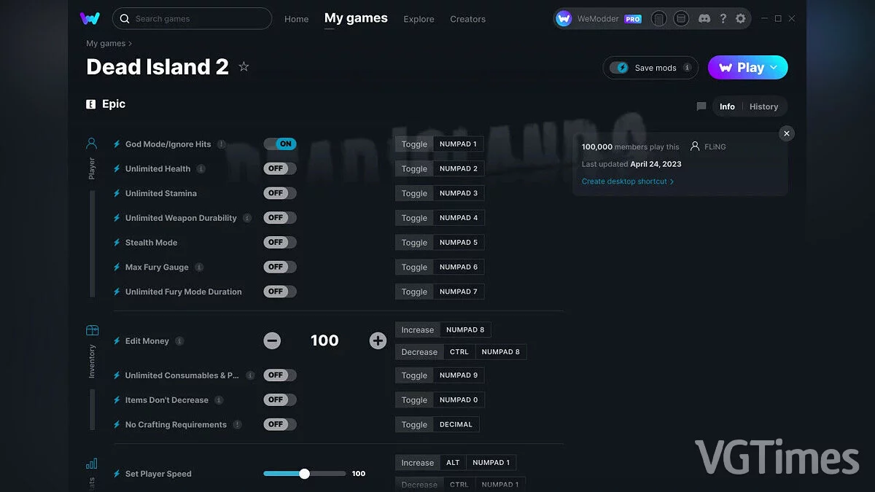Screen dimensions: 875x492
Task: Open the Epic platform selector
Action: tap(106, 104)
